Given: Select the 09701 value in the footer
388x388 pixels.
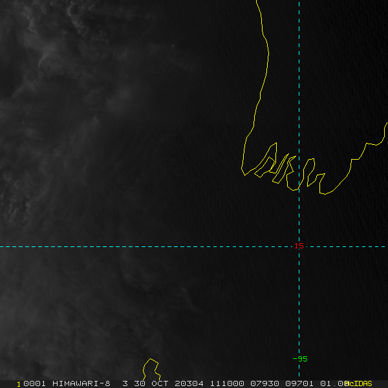Looking at the screenshot, I should pos(299,383).
